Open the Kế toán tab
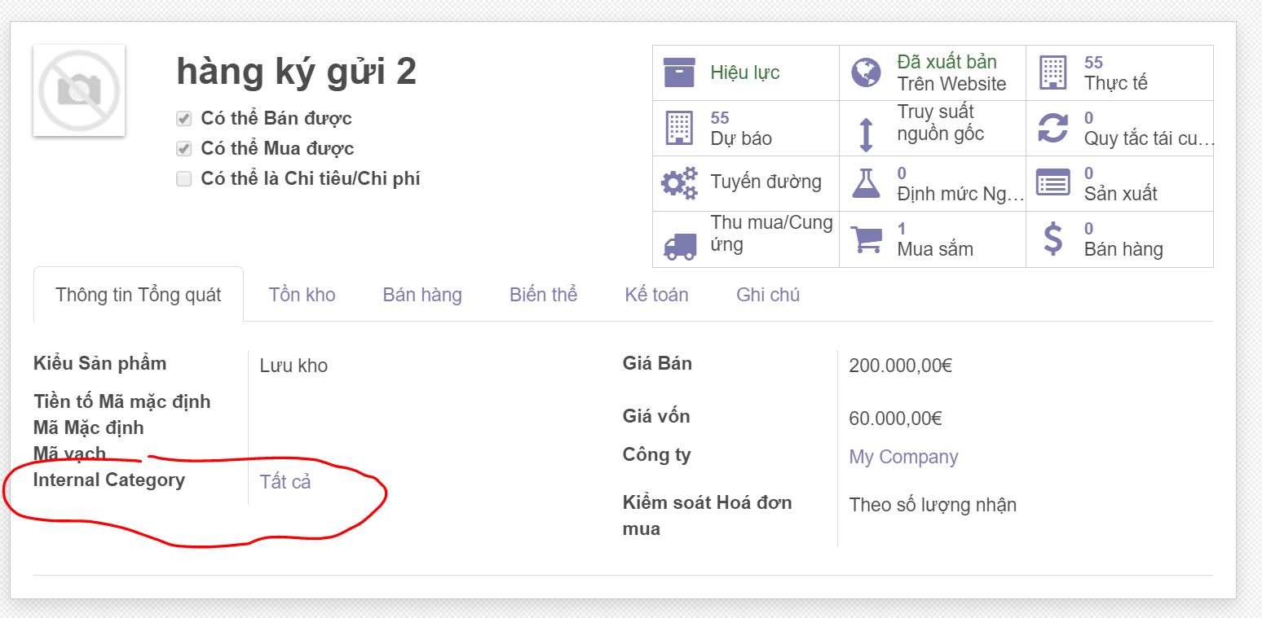 657,295
